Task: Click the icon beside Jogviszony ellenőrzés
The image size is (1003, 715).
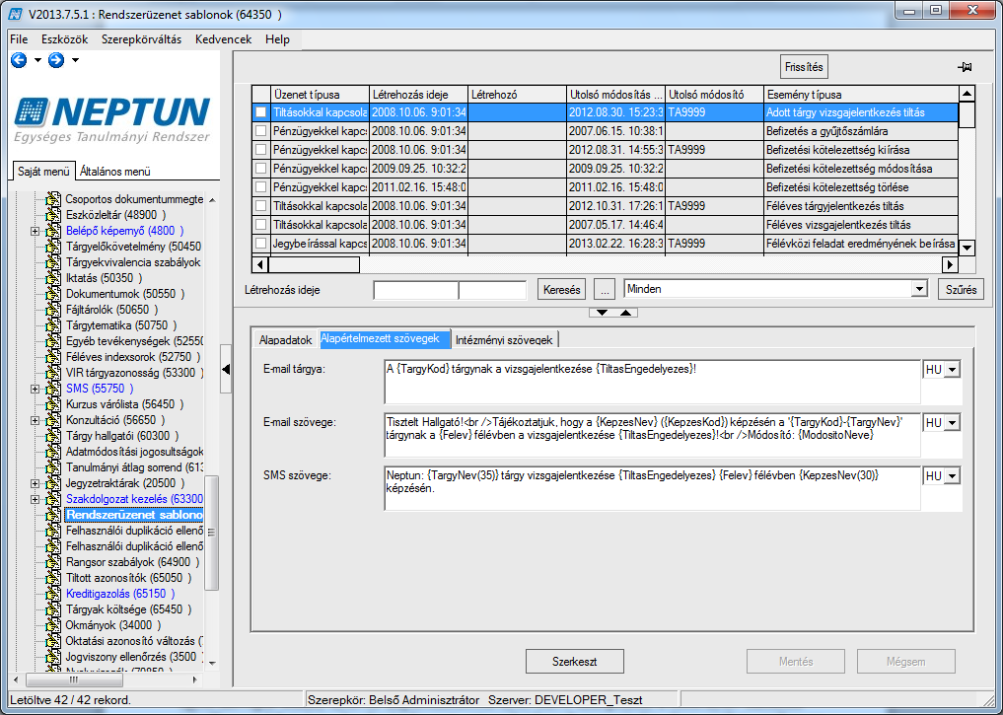Action: coord(54,657)
